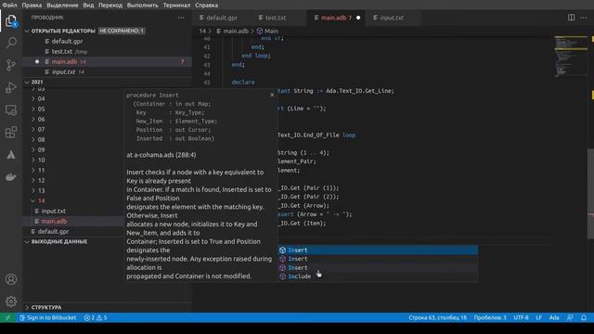Open the Переход menu
Viewport: 594px width, 334px height.
click(110, 5)
